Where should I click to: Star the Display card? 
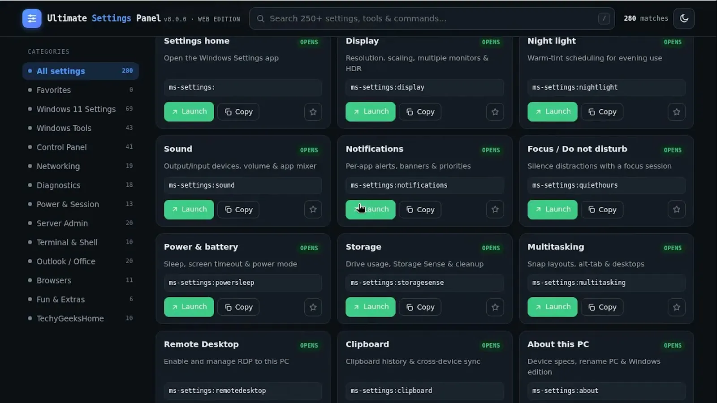[x=495, y=112]
